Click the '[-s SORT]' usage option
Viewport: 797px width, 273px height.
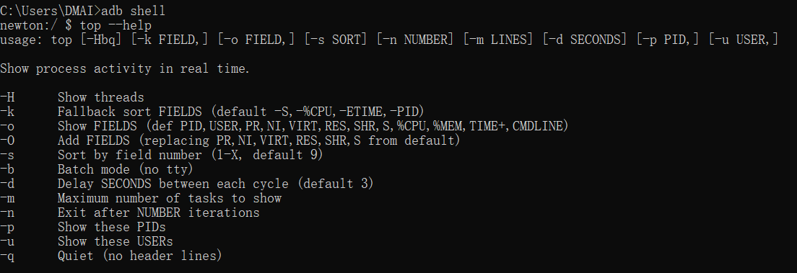[x=336, y=39]
